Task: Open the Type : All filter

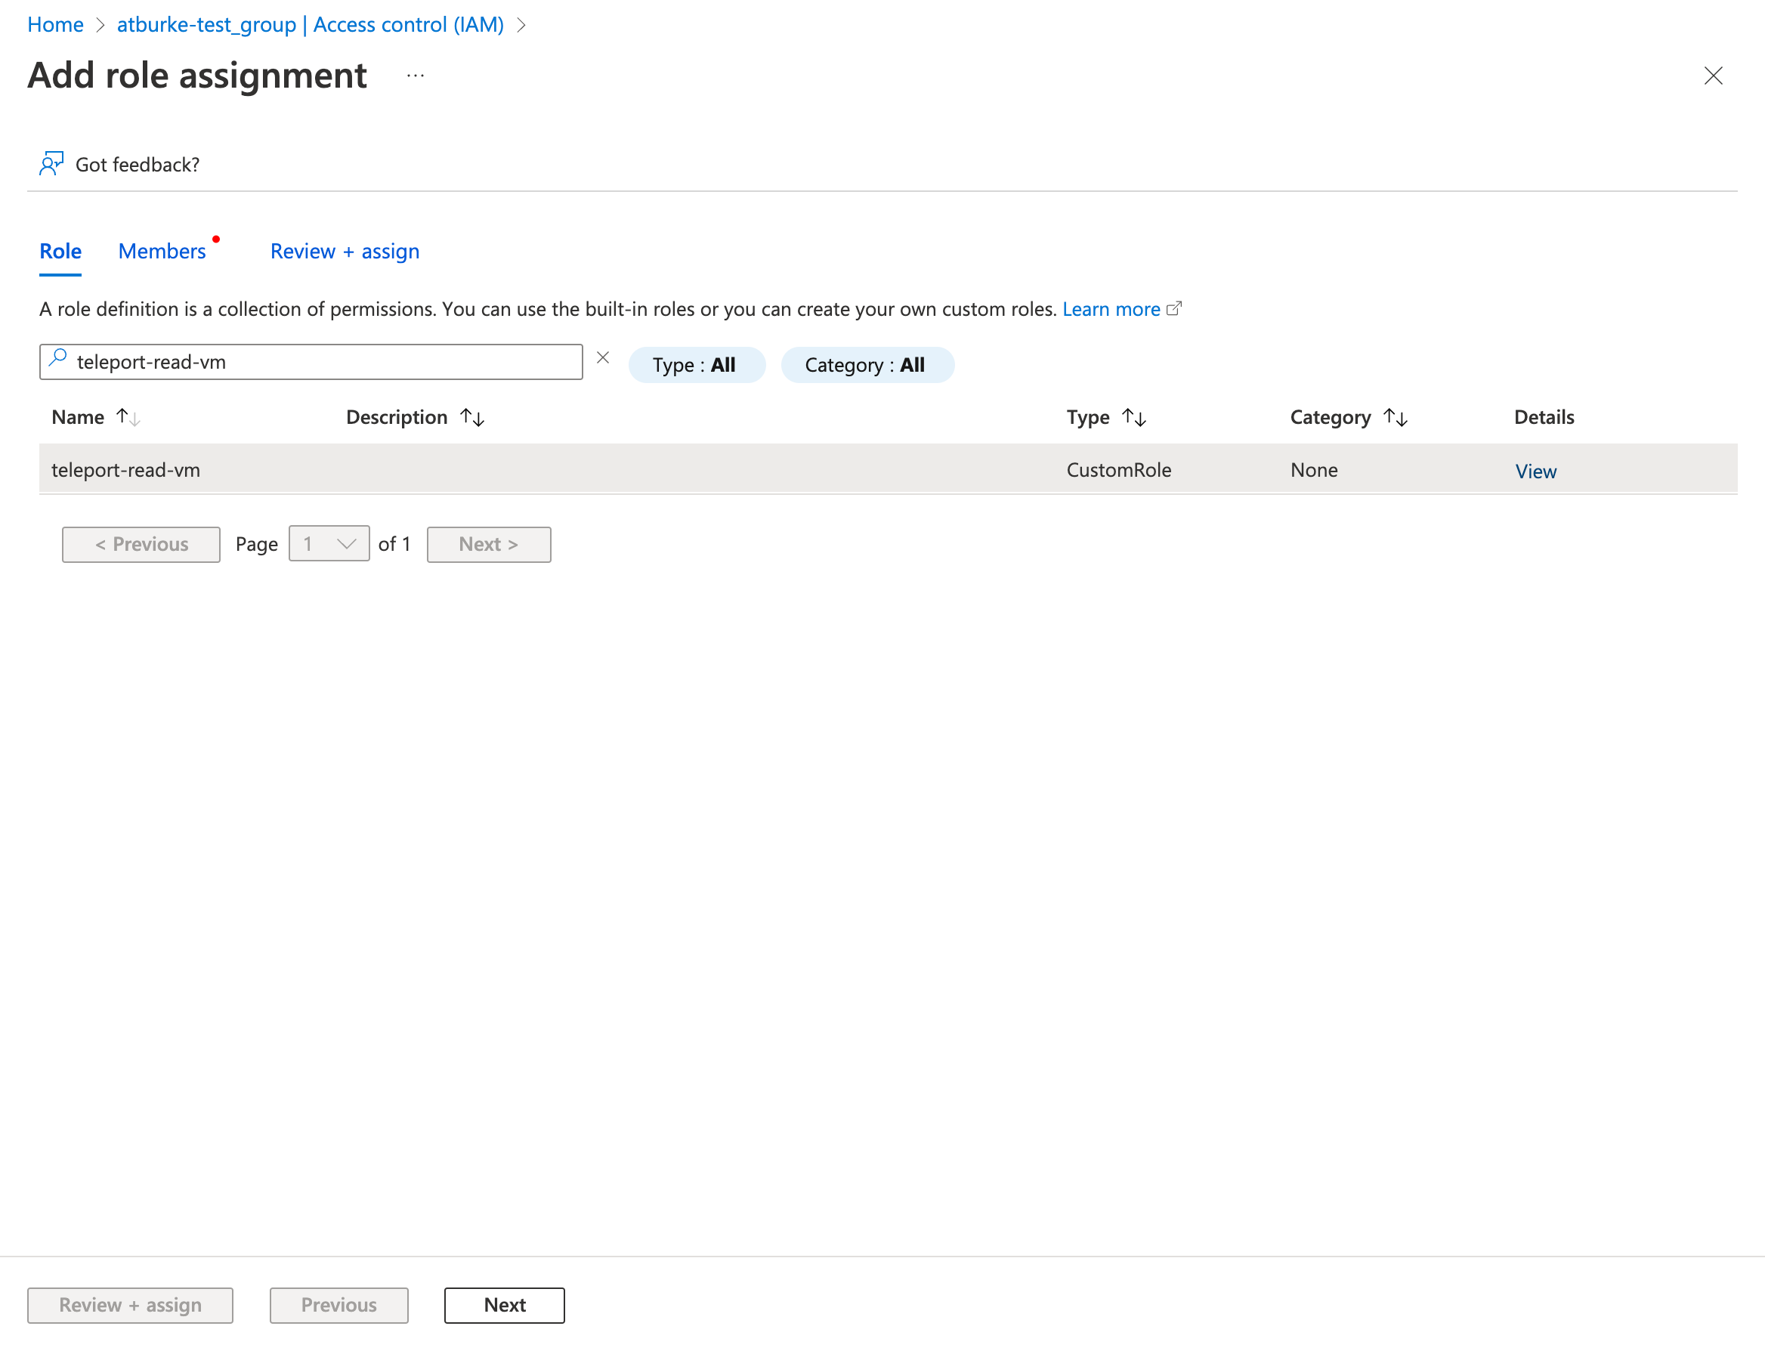Action: point(697,364)
